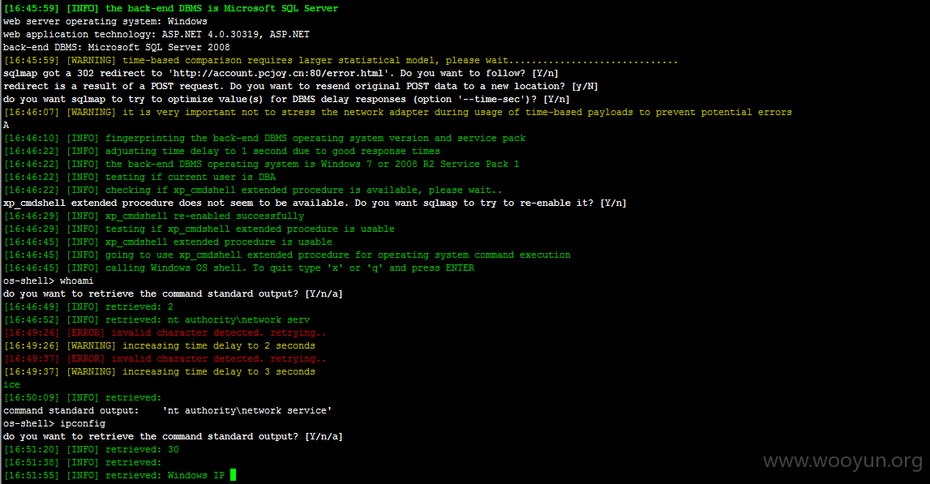Click the line 'adjusting time delay to 1 second'
The width and height of the screenshot is (930, 484).
(x=221, y=152)
